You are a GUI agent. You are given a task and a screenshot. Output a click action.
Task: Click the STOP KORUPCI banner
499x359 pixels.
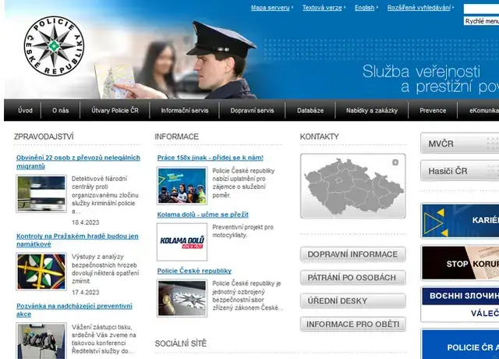[x=460, y=263]
